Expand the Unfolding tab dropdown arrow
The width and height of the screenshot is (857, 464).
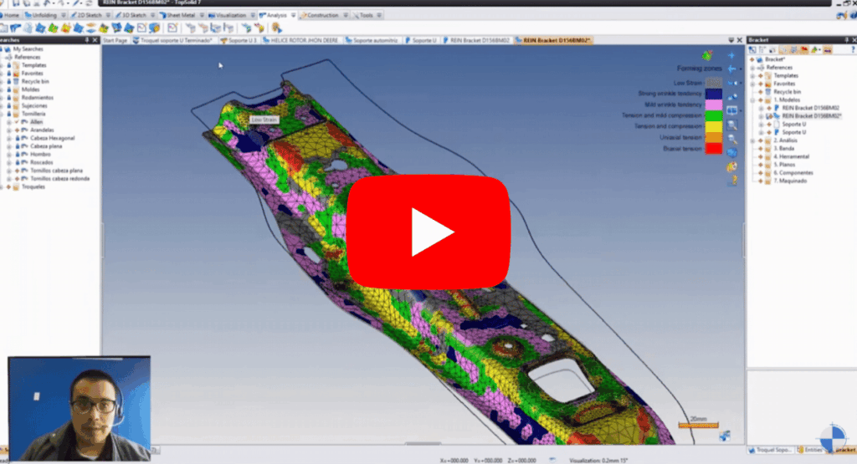64,15
